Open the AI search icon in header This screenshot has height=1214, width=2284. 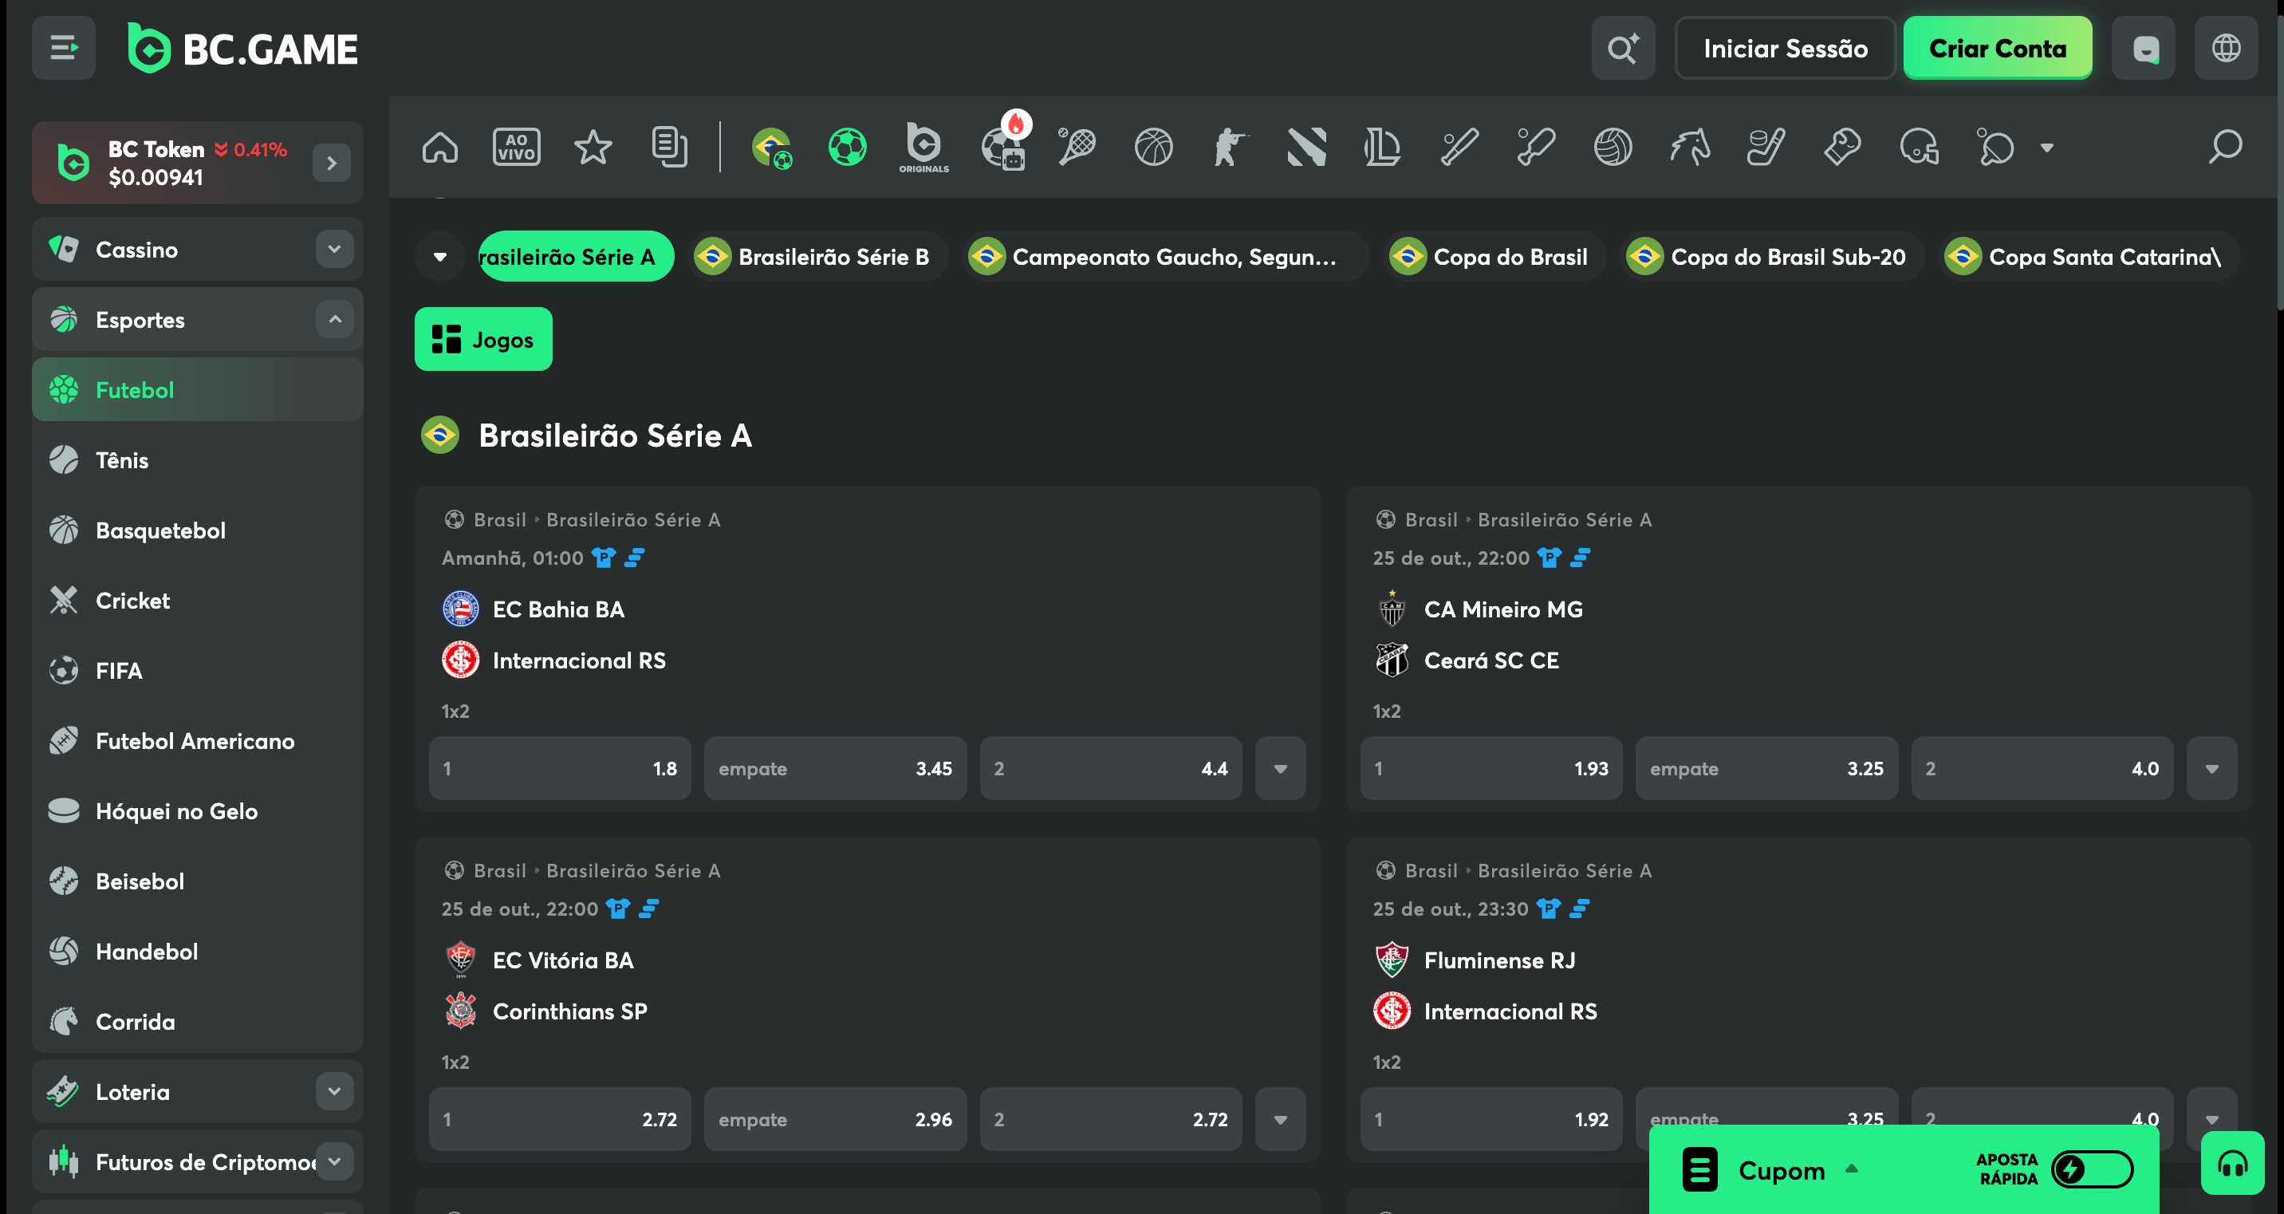[x=1623, y=48]
